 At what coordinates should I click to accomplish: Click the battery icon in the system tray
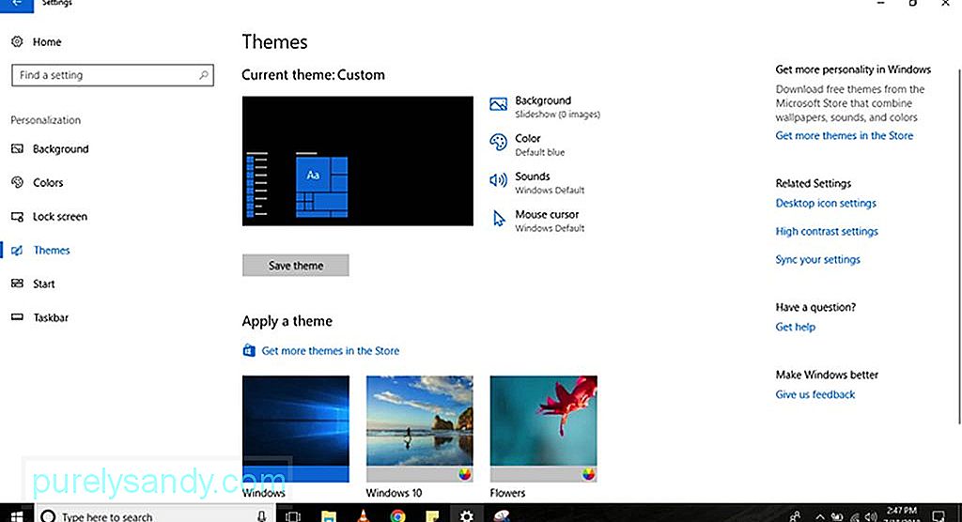(x=837, y=516)
